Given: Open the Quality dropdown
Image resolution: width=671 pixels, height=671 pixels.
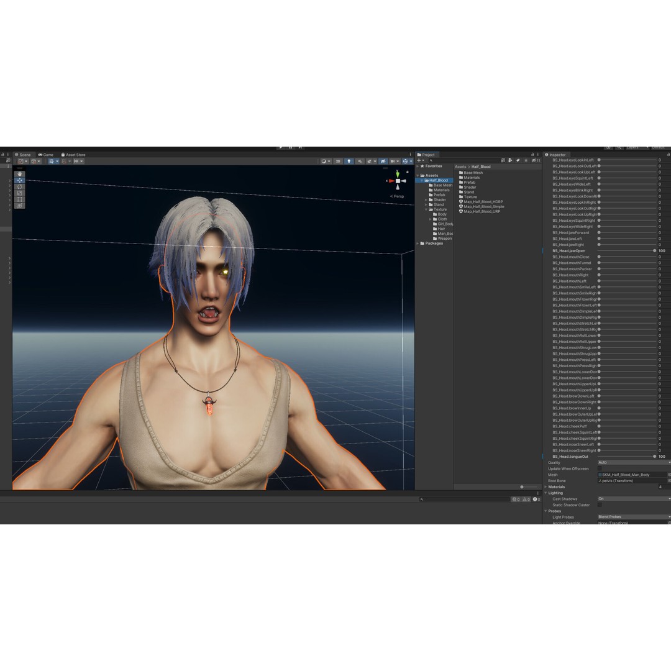Looking at the screenshot, I should point(634,463).
